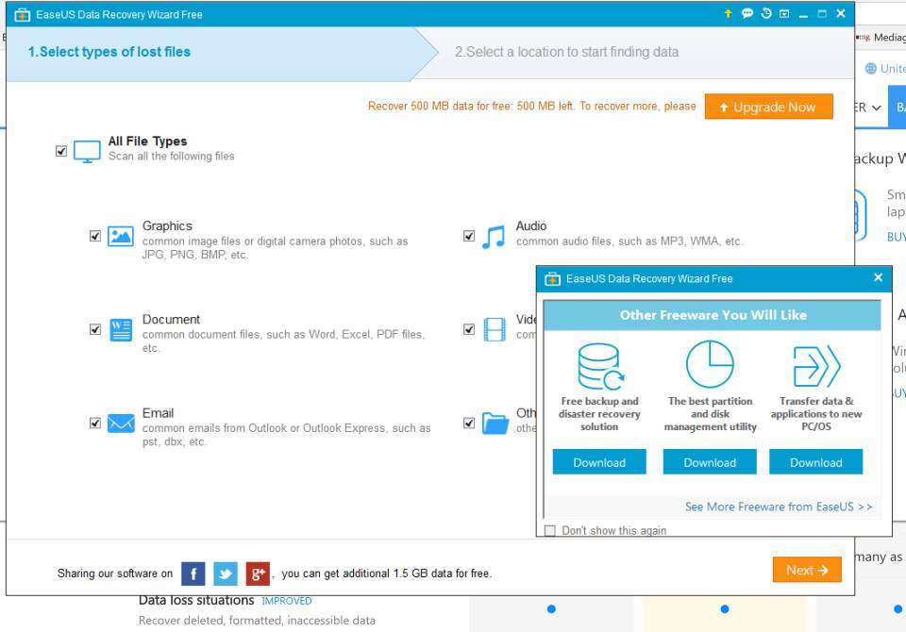Click "Recover deleted, formatted, inaccessible data" text
The width and height of the screenshot is (906, 632).
(257, 621)
